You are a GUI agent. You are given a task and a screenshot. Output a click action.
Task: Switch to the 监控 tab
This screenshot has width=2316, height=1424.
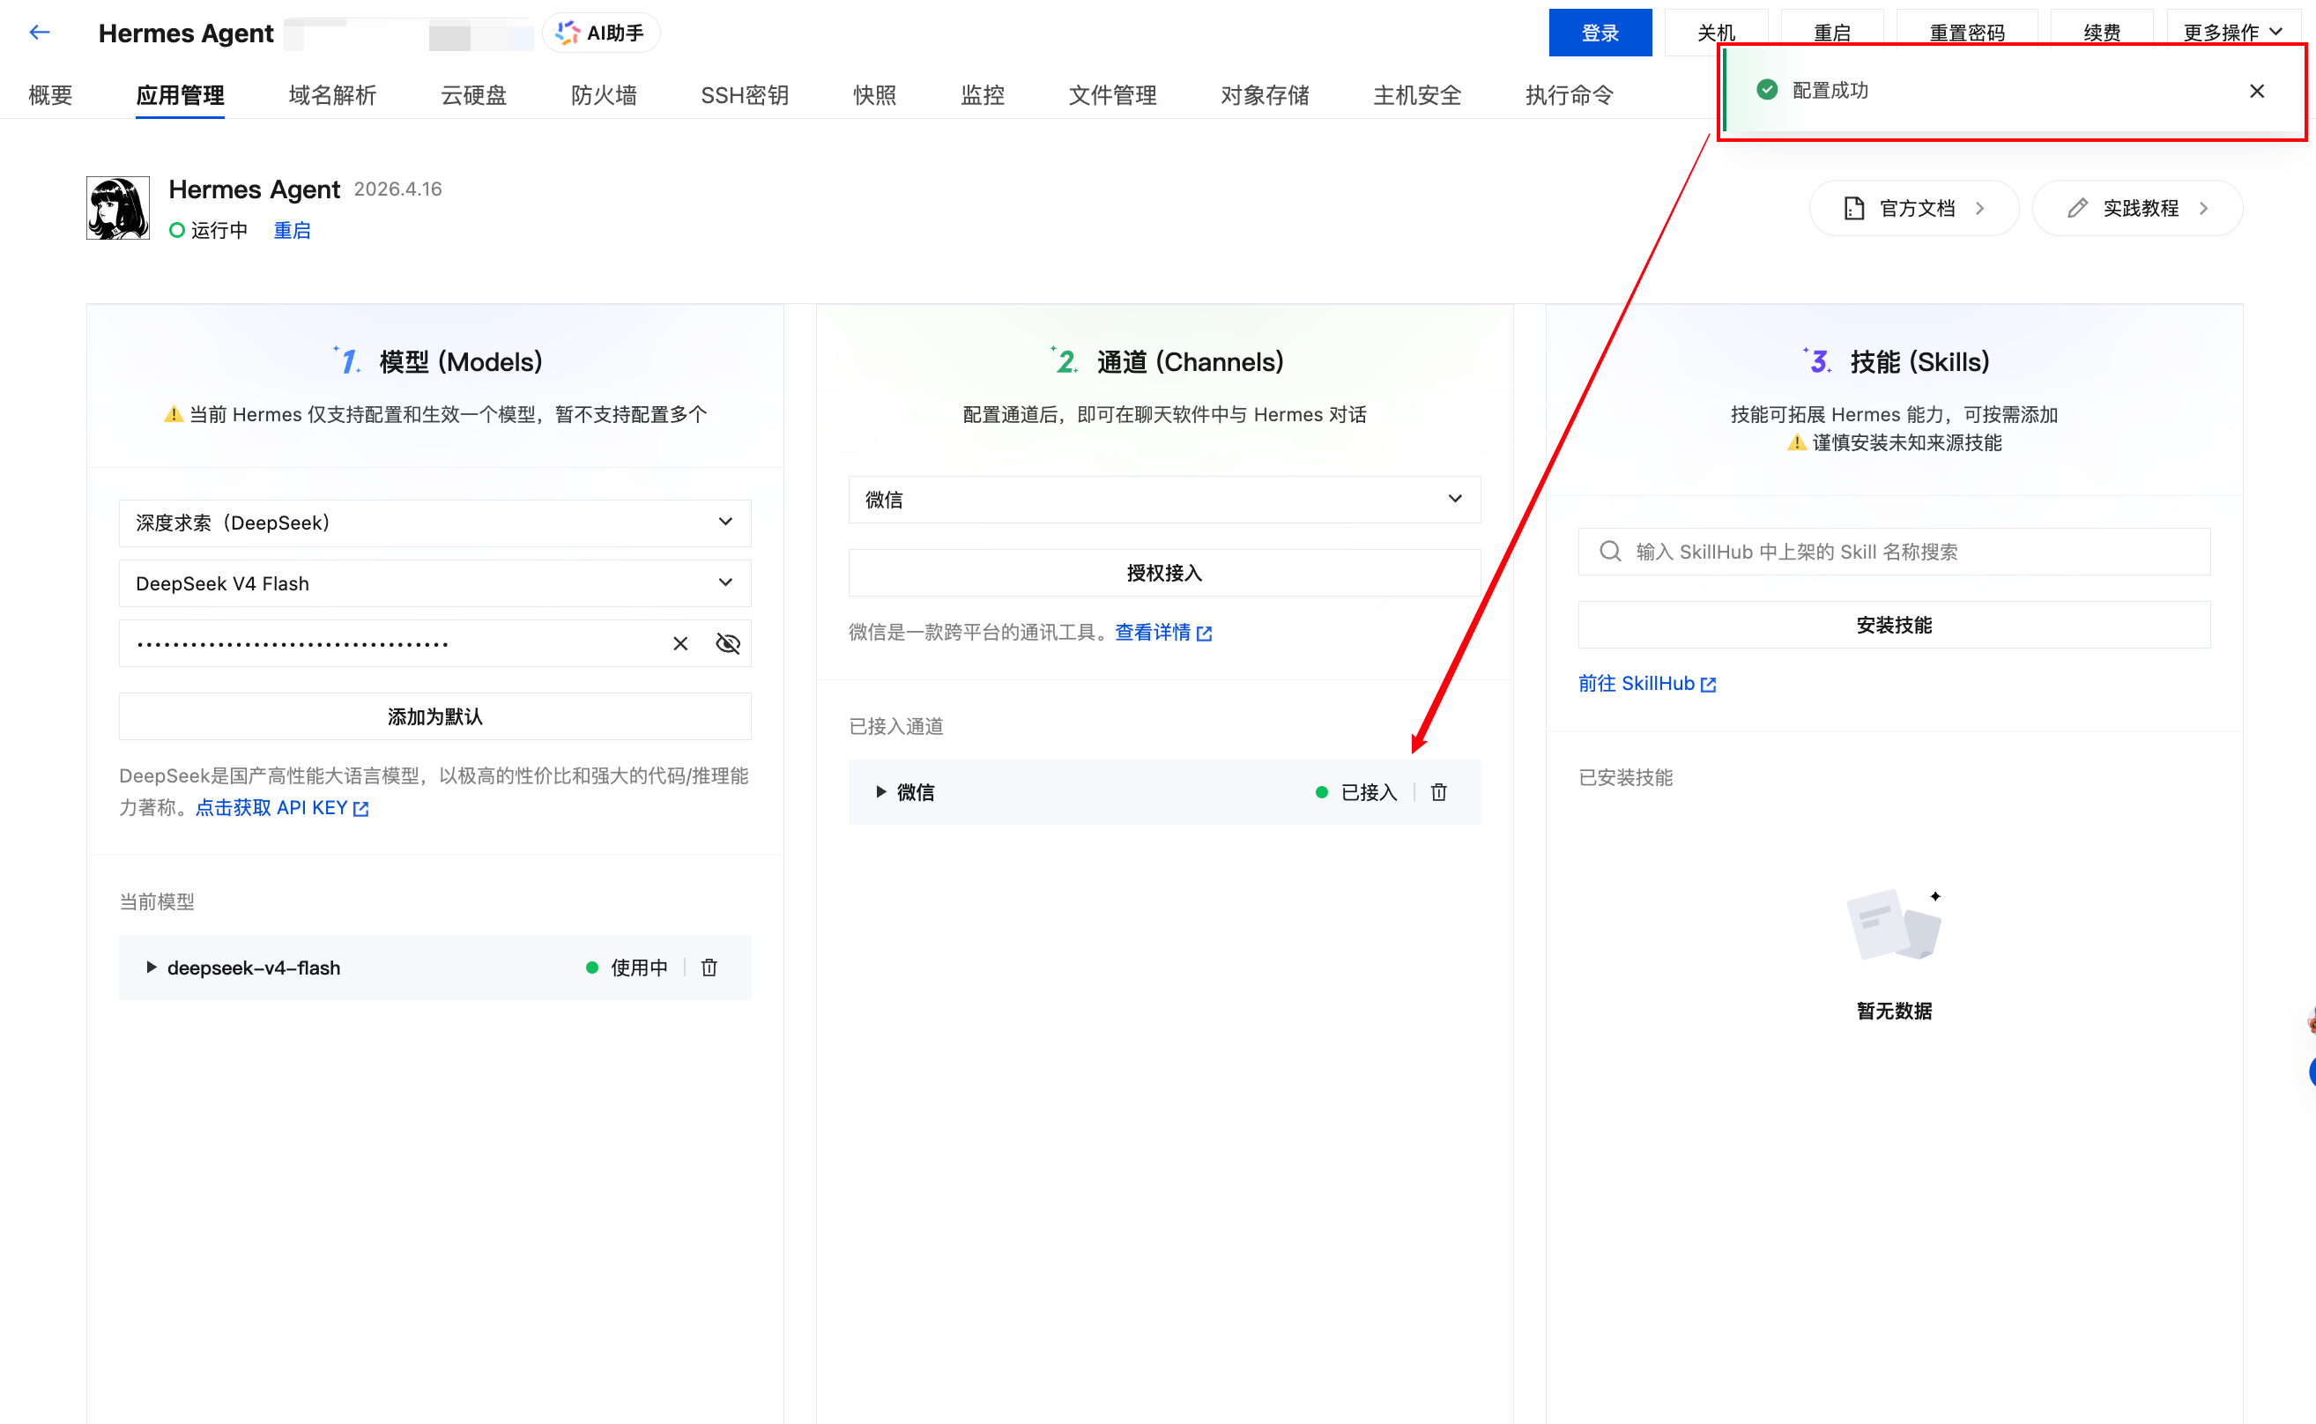983,95
